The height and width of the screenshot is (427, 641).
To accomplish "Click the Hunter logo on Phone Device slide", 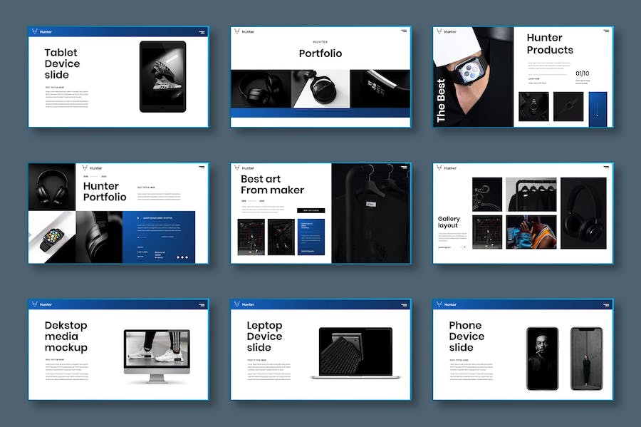I will click(447, 304).
